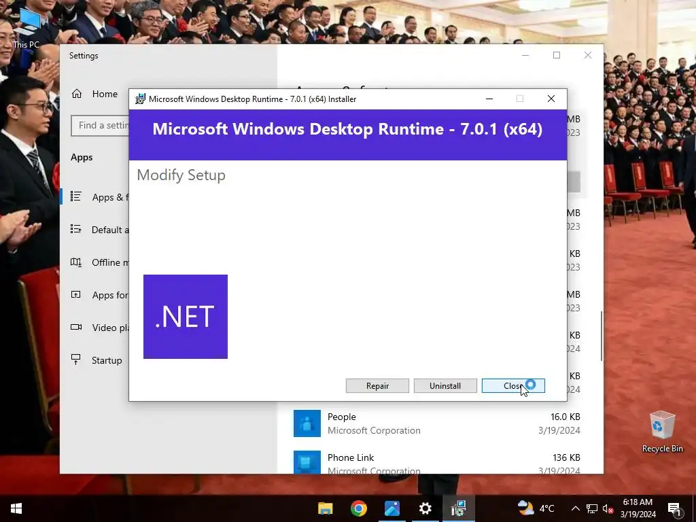The width and height of the screenshot is (696, 522).
Task: Select Apps for websites in sidebar
Action: tap(94, 295)
